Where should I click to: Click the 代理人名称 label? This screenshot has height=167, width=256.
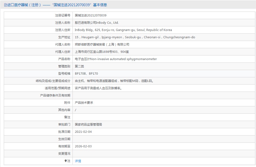pyautogui.click(x=63, y=44)
